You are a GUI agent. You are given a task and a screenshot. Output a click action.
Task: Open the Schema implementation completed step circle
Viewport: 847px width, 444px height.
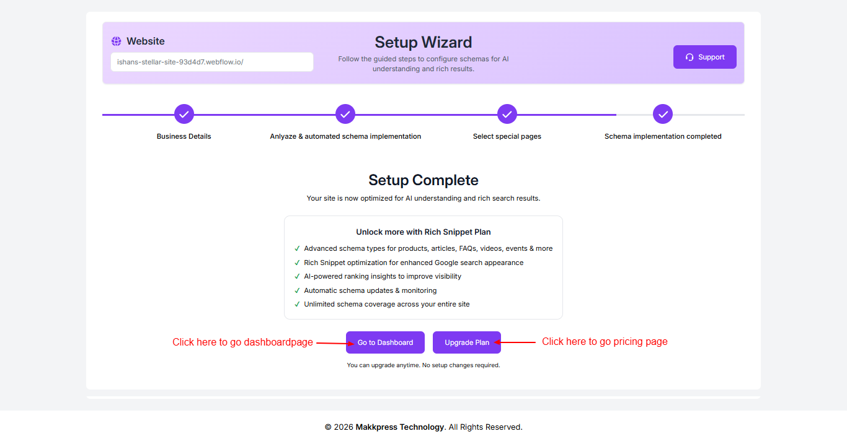(x=663, y=114)
